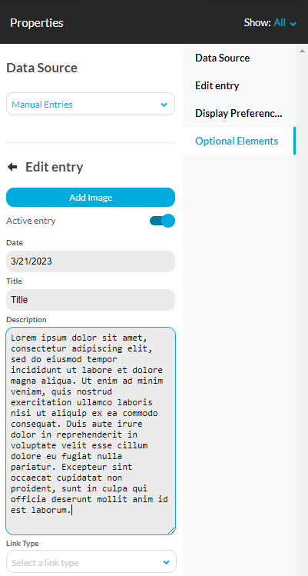Click the Link Type chevron arrow
Viewport: 308px width, 576px height.
(167, 562)
